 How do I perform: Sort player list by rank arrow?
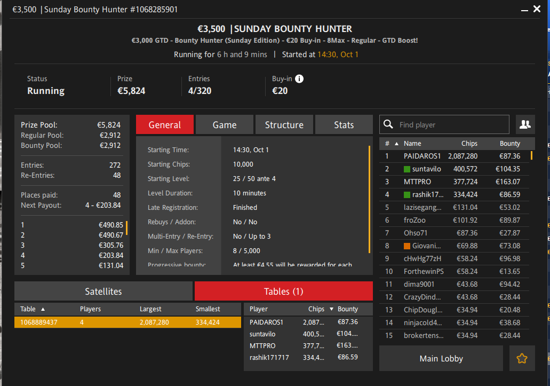point(396,144)
